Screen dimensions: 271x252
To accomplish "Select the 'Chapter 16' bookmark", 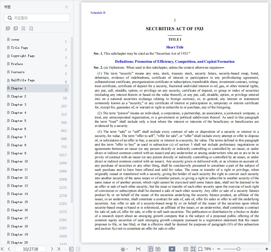I will [x=38, y=210].
